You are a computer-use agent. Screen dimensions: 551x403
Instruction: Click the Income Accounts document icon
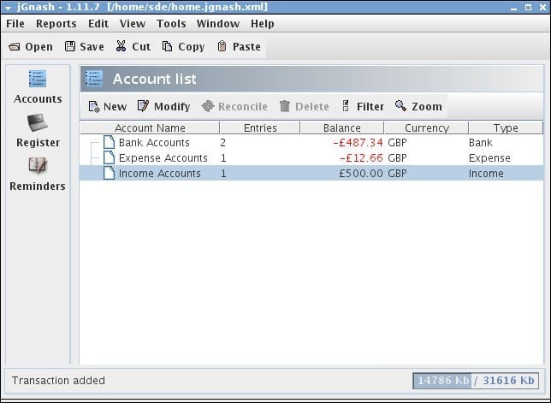(x=109, y=173)
